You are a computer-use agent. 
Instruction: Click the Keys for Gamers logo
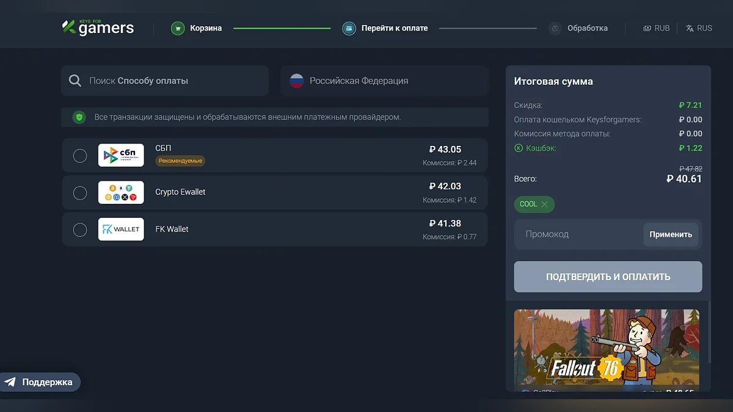(98, 27)
